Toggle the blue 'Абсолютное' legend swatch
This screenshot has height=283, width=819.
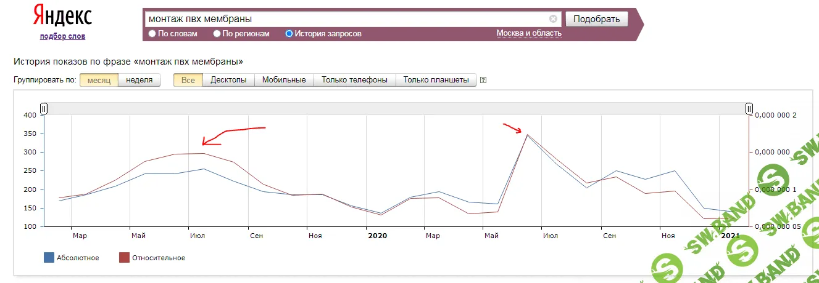click(49, 258)
